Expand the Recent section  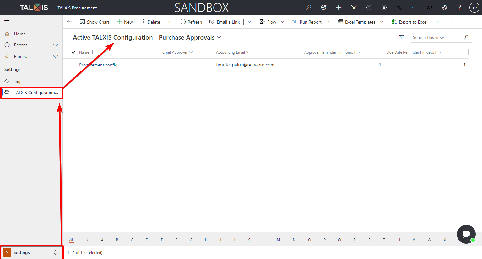[x=56, y=45]
